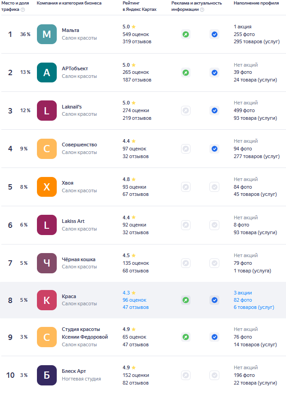Click '135 оценок' for Чёрная кошка
This screenshot has height=394, width=286.
(x=136, y=263)
